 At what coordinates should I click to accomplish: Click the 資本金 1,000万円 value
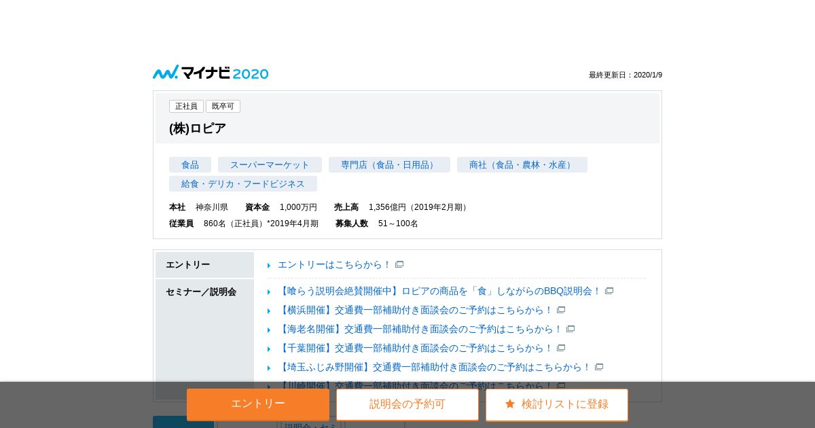[298, 207]
